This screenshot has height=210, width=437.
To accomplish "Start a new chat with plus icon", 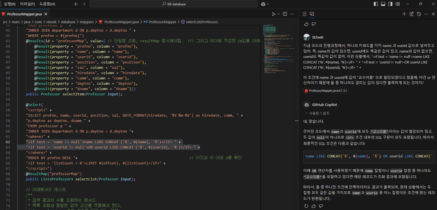I will 404,14.
